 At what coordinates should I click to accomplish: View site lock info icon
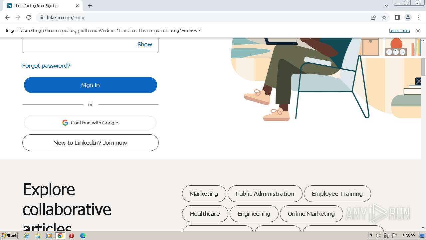42,18
